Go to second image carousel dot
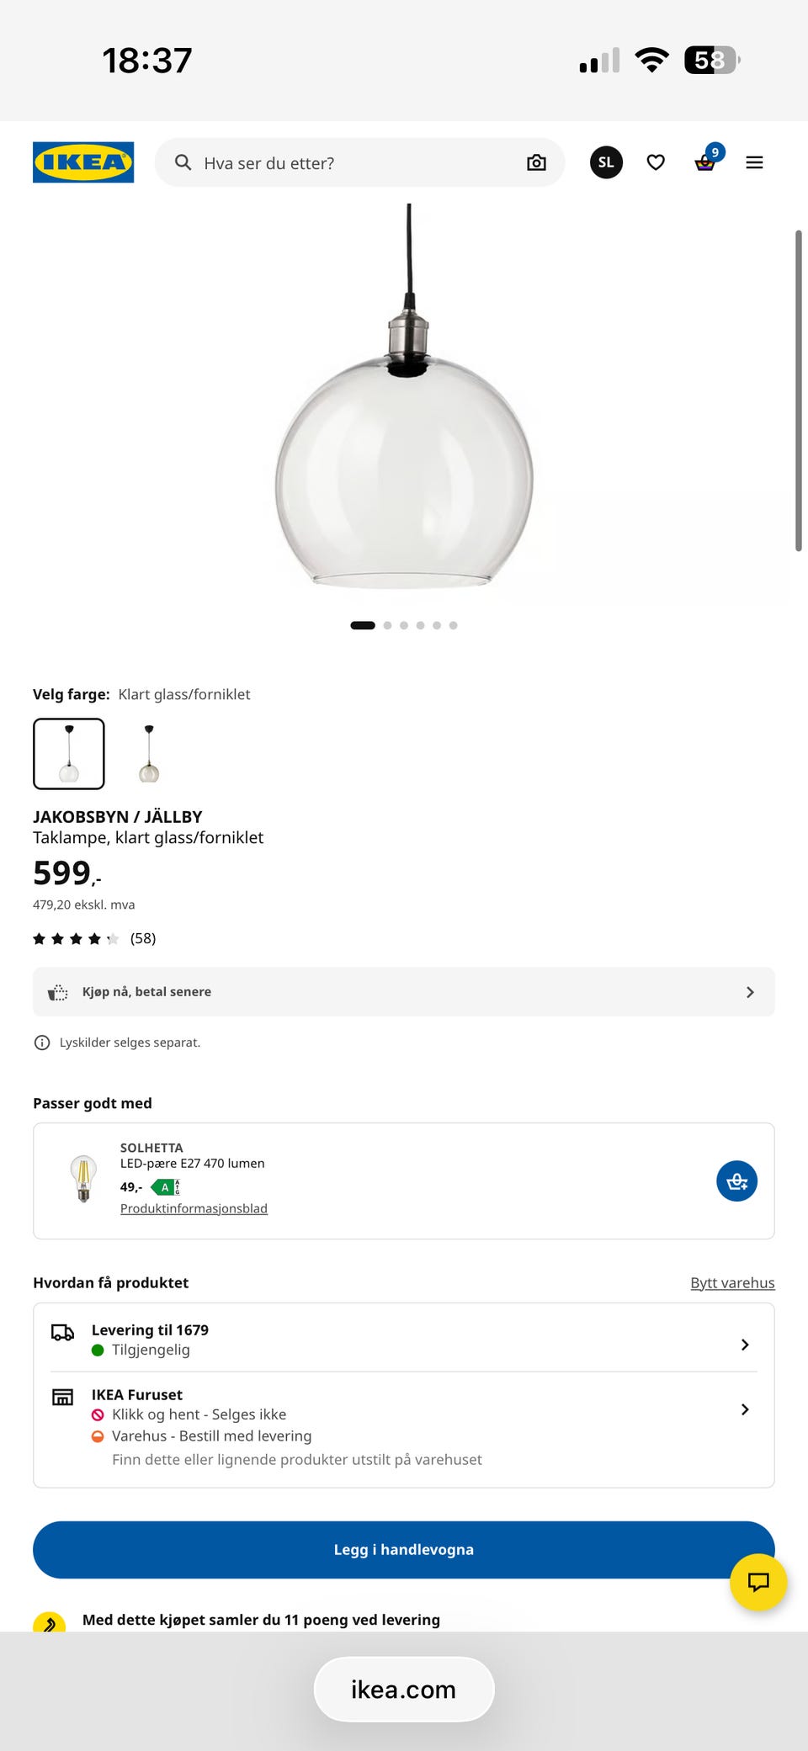Viewport: 808px width, 1751px height. tap(387, 625)
